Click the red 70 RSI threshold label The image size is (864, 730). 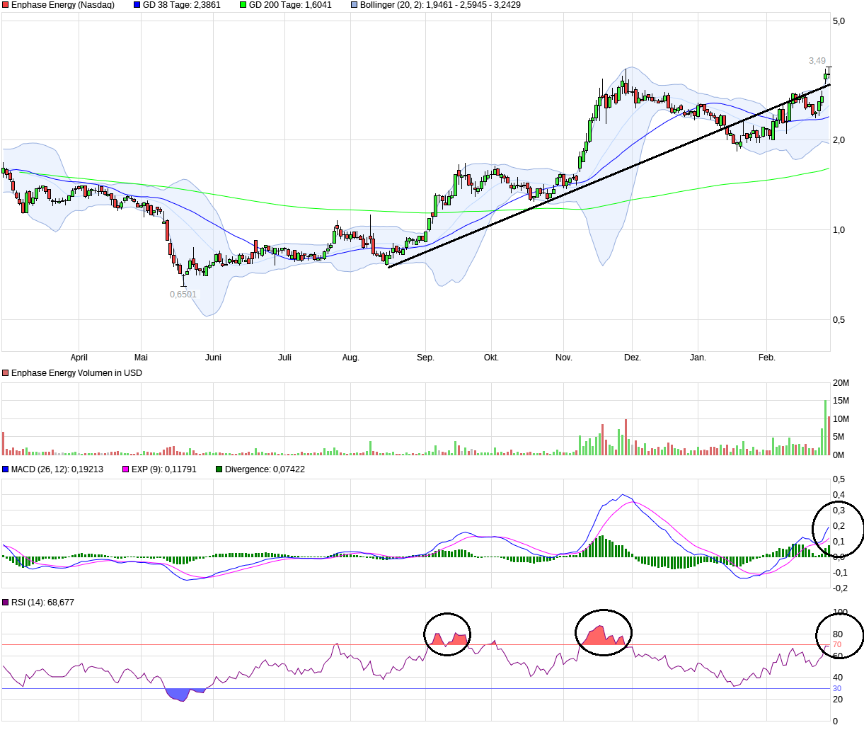837,645
